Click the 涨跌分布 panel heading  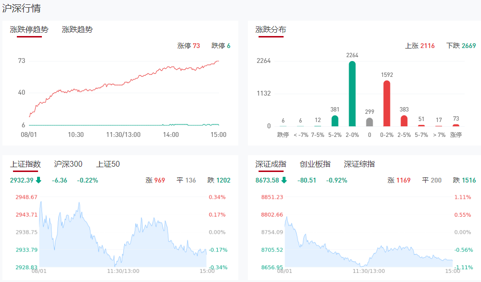(x=271, y=29)
